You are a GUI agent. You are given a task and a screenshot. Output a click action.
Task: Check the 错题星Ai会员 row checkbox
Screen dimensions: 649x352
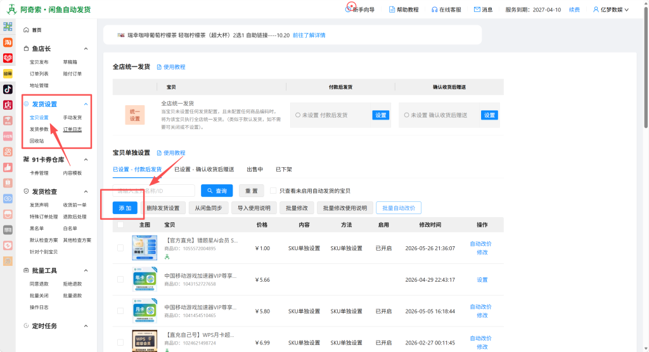pos(120,248)
